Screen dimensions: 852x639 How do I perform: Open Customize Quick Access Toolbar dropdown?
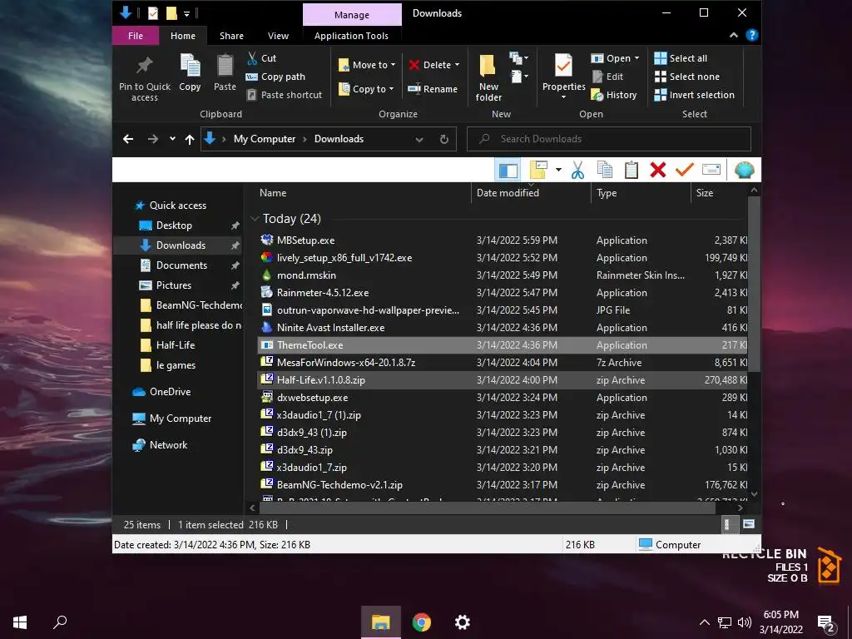(x=186, y=13)
